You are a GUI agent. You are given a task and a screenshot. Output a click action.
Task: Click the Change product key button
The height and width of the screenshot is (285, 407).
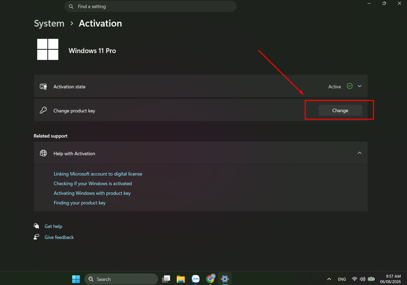[340, 110]
